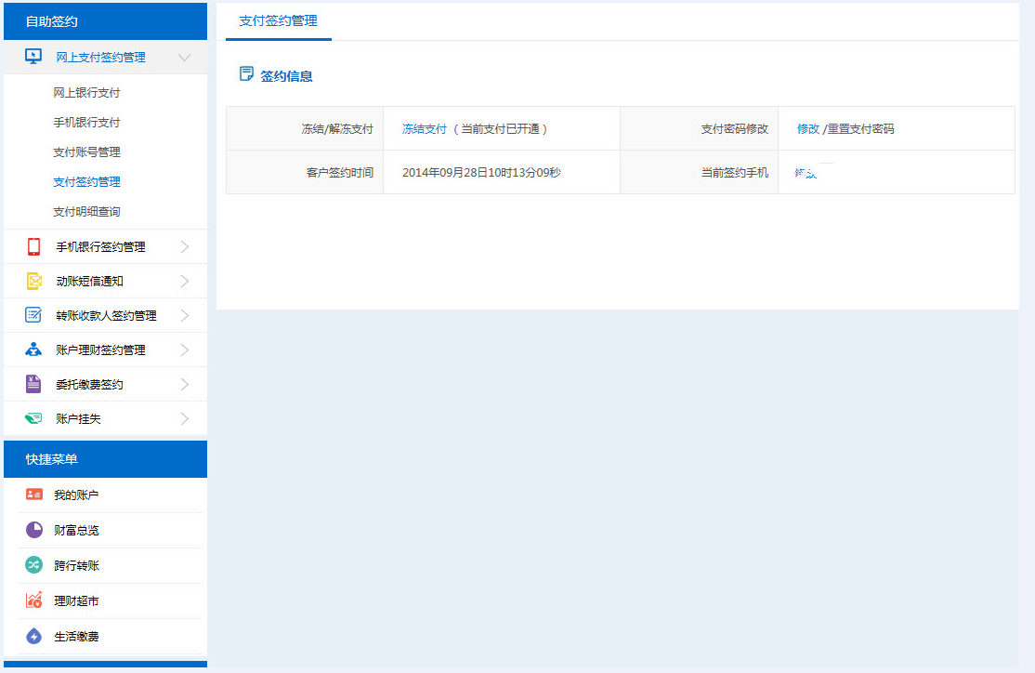This screenshot has height=673, width=1035.
Task: Expand 手机银行签约管理 with its arrow
Action: (184, 246)
